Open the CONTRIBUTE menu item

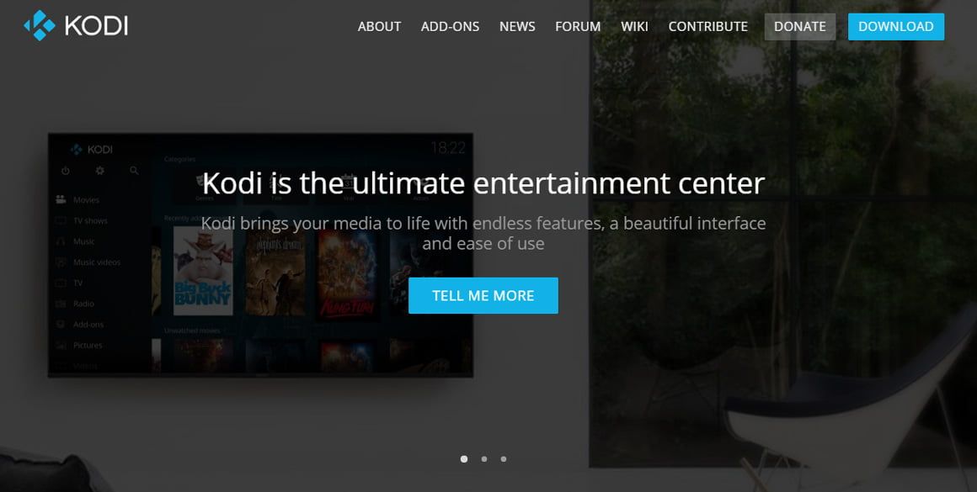pyautogui.click(x=707, y=27)
